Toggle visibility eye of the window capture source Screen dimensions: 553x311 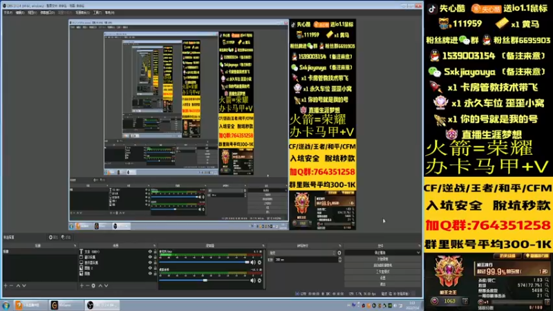tap(150, 257)
